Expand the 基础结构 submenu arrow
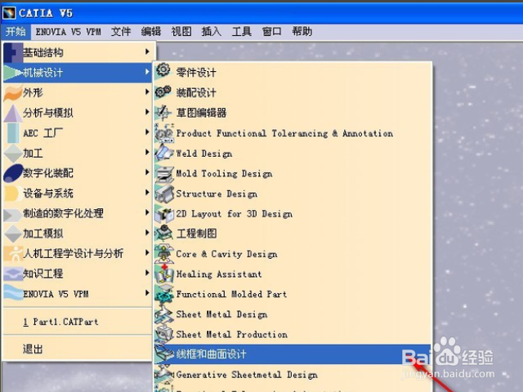The width and height of the screenshot is (523, 392). (147, 51)
